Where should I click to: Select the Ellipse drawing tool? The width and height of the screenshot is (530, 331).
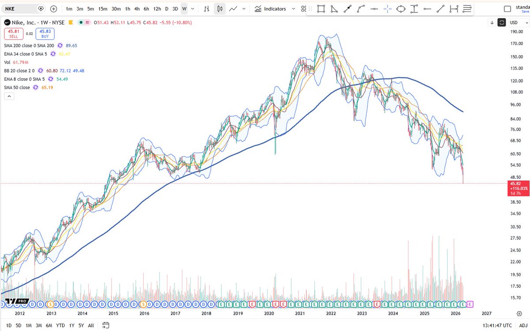point(401,8)
